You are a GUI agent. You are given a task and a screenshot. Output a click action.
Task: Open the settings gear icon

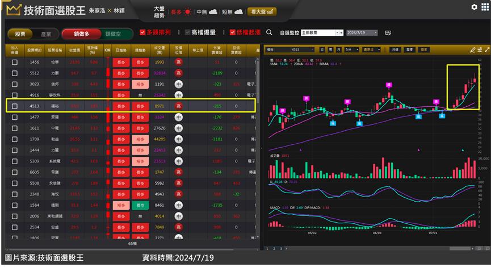coord(474,7)
